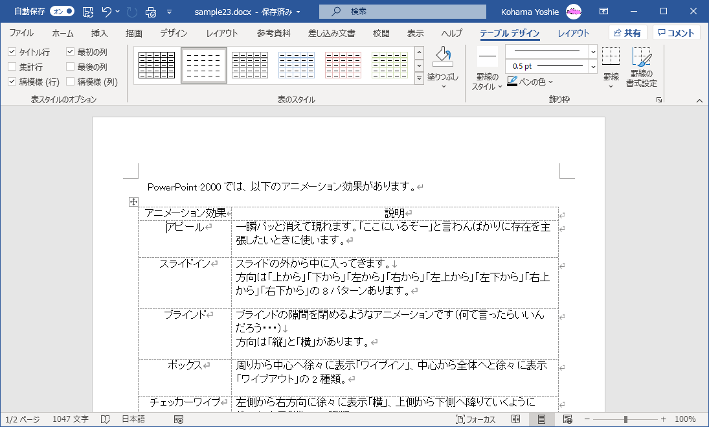Click the 塗りつぶし paint bucket icon
Viewport: 709px width, 427px height.
(443, 56)
